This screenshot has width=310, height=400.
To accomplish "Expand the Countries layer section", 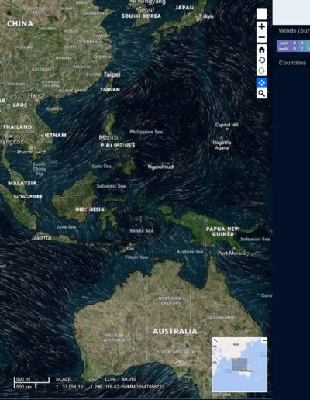I will 292,63.
